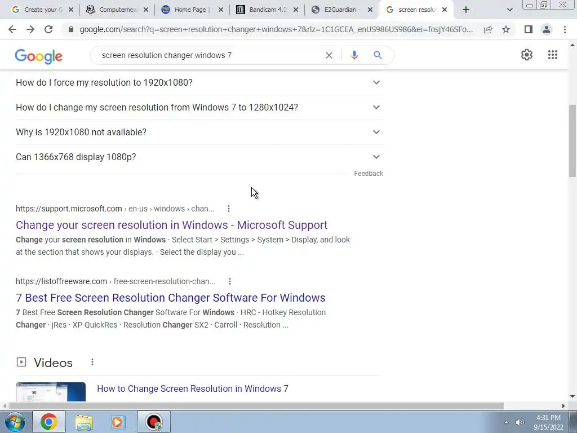This screenshot has height=433, width=577.
Task: Click Feedback link below questions
Action: [x=369, y=174]
